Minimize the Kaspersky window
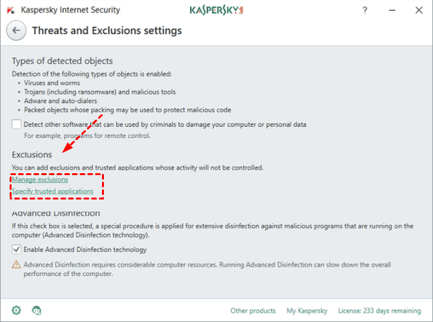Image resolution: width=433 pixels, height=322 pixels. [392, 10]
